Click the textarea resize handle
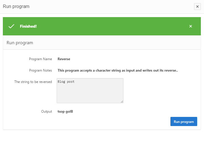The image size is (204, 142). [122, 102]
